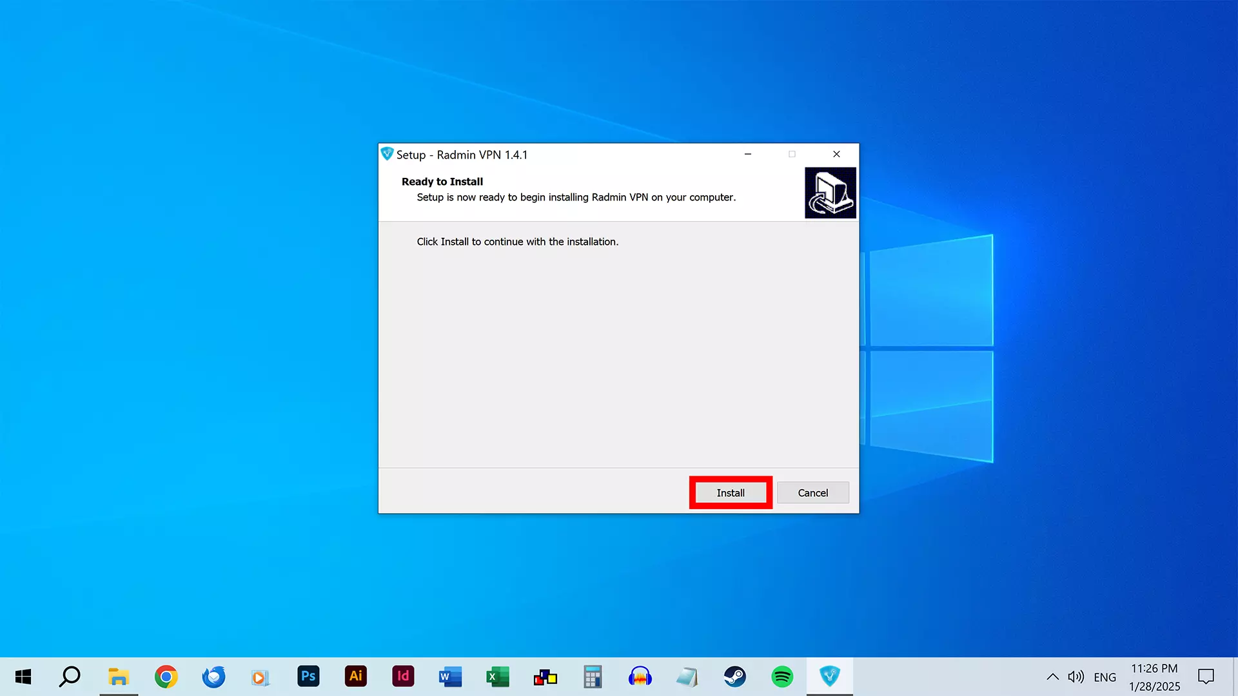
Task: Cancel the Radmin VPN setup
Action: (812, 493)
